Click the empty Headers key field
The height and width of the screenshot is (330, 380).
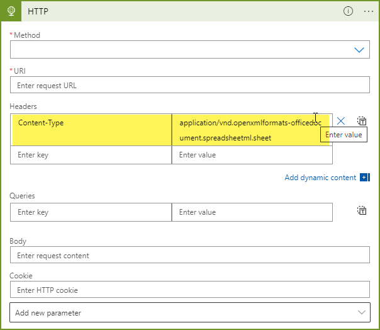click(91, 155)
